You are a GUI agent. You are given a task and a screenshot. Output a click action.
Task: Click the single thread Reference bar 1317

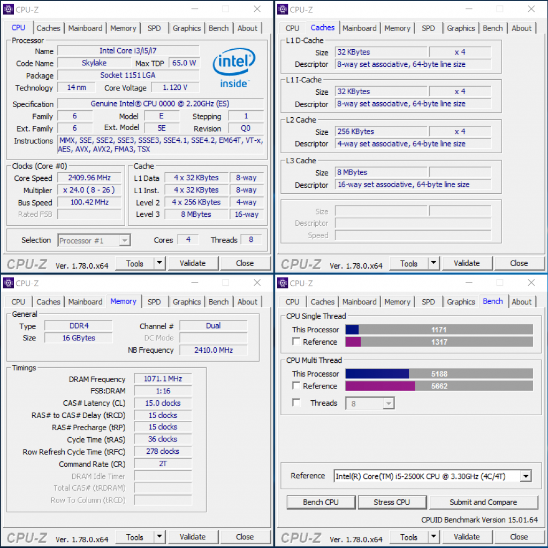coord(439,342)
